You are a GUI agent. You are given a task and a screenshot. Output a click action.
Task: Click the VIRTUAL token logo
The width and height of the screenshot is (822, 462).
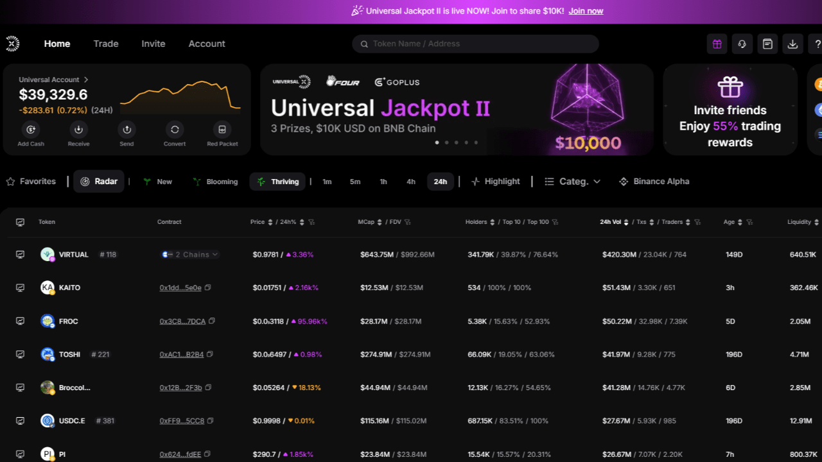click(x=48, y=255)
